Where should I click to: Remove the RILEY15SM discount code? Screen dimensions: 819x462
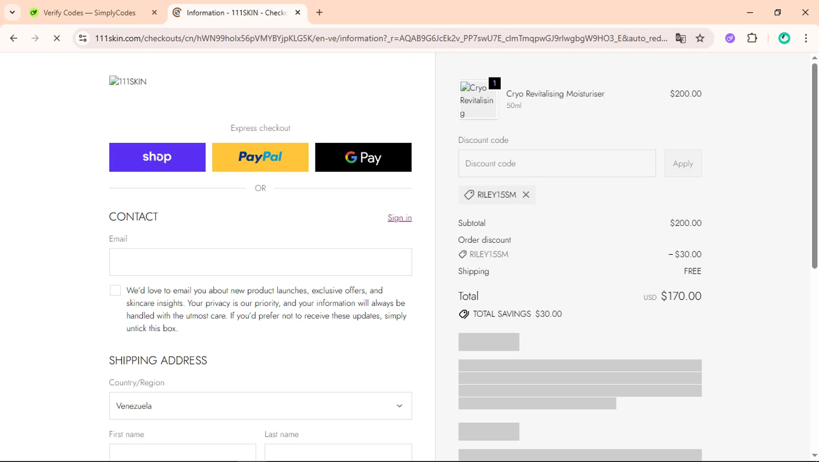pos(526,195)
